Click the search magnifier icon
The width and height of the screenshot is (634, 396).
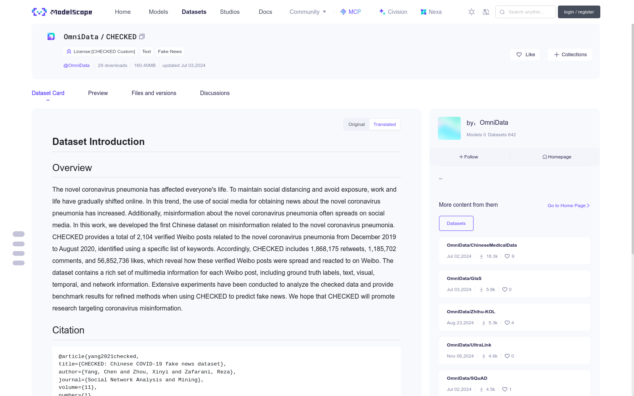click(x=502, y=12)
